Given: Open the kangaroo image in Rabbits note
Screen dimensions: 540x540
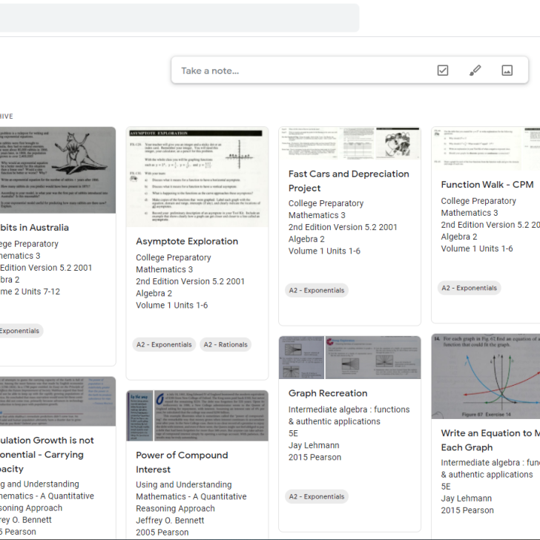Looking at the screenshot, I should pos(58,170).
